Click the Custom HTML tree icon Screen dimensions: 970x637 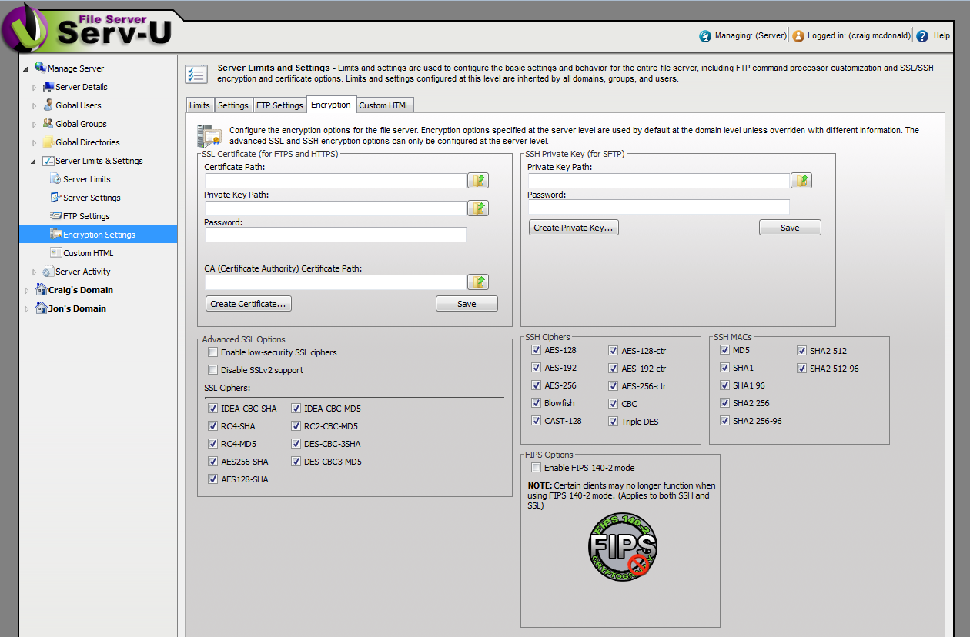point(55,253)
